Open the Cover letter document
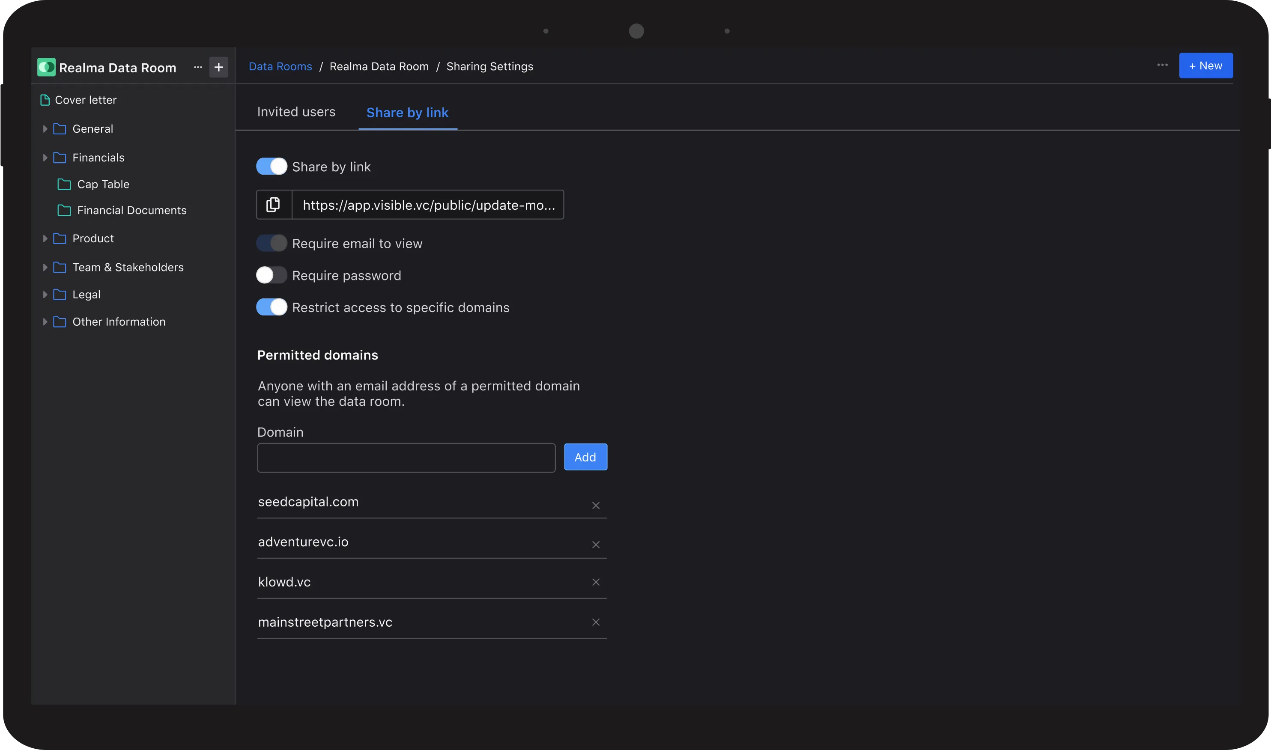Viewport: 1271px width, 750px height. coord(86,100)
